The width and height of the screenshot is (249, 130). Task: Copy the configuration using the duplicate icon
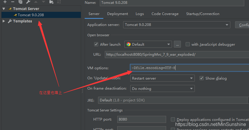(x=20, y=2)
